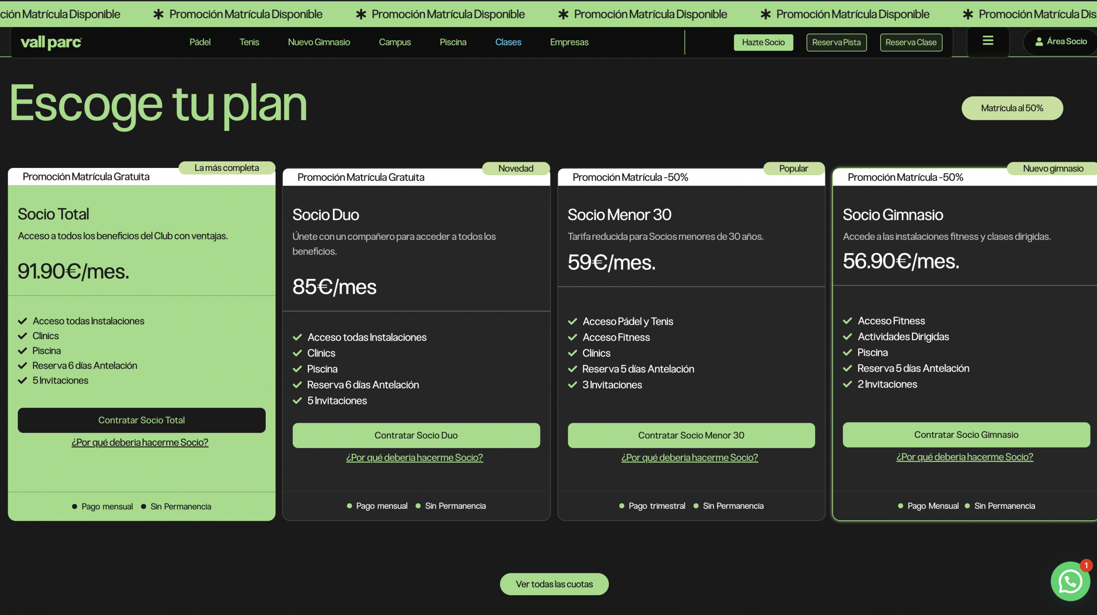
Task: Open the Nuevo Gimnasio menu item
Action: [319, 42]
